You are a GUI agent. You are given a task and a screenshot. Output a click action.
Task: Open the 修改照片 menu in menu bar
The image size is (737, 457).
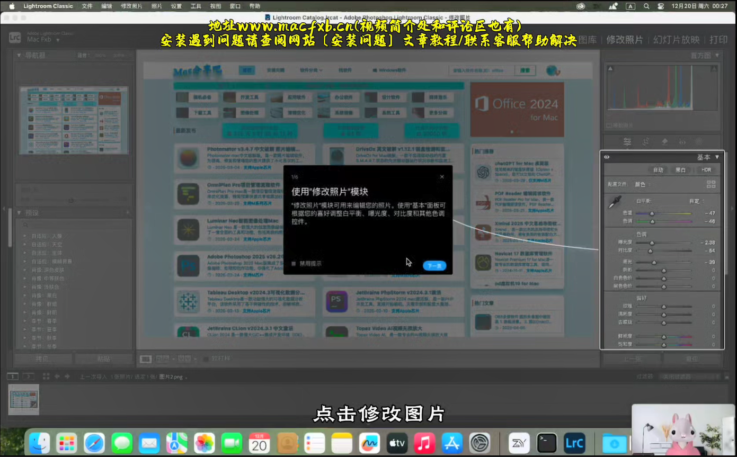pos(131,6)
